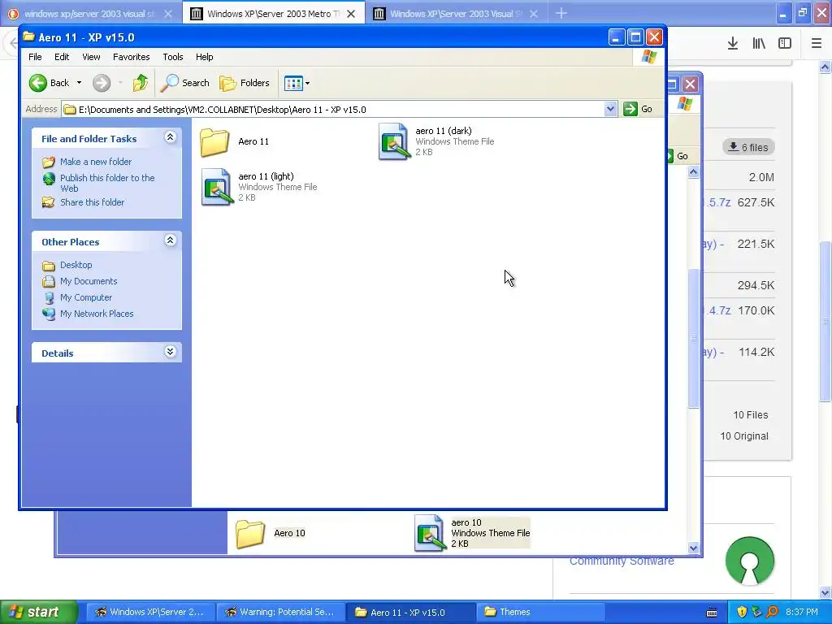Click scroll-down arrow in Themes window

tap(694, 548)
